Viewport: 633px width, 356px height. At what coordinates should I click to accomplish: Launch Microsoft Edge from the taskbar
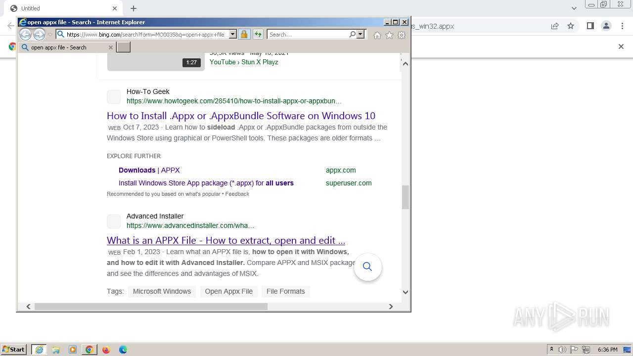click(x=123, y=350)
